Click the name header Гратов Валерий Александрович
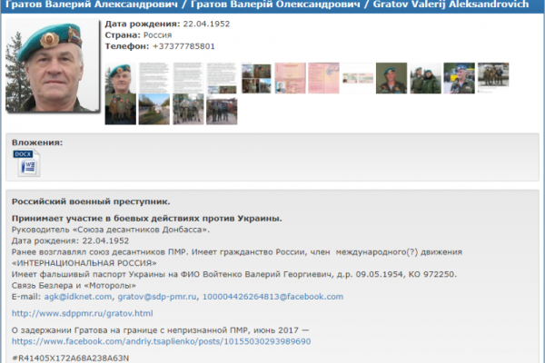Screen dimensions: 545x363 pos(92,5)
